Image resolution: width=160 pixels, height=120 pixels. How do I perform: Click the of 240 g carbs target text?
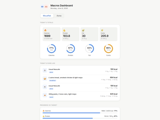click(104, 39)
